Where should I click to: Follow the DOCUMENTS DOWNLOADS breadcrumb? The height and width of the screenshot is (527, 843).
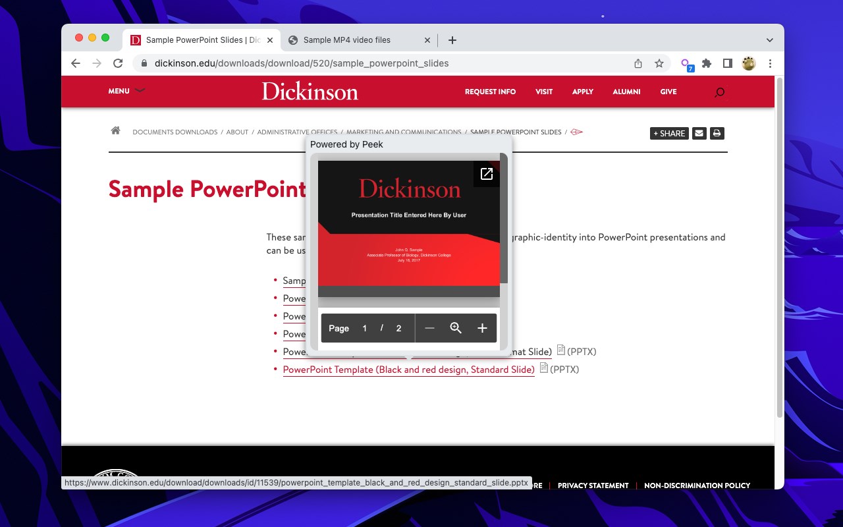(175, 132)
